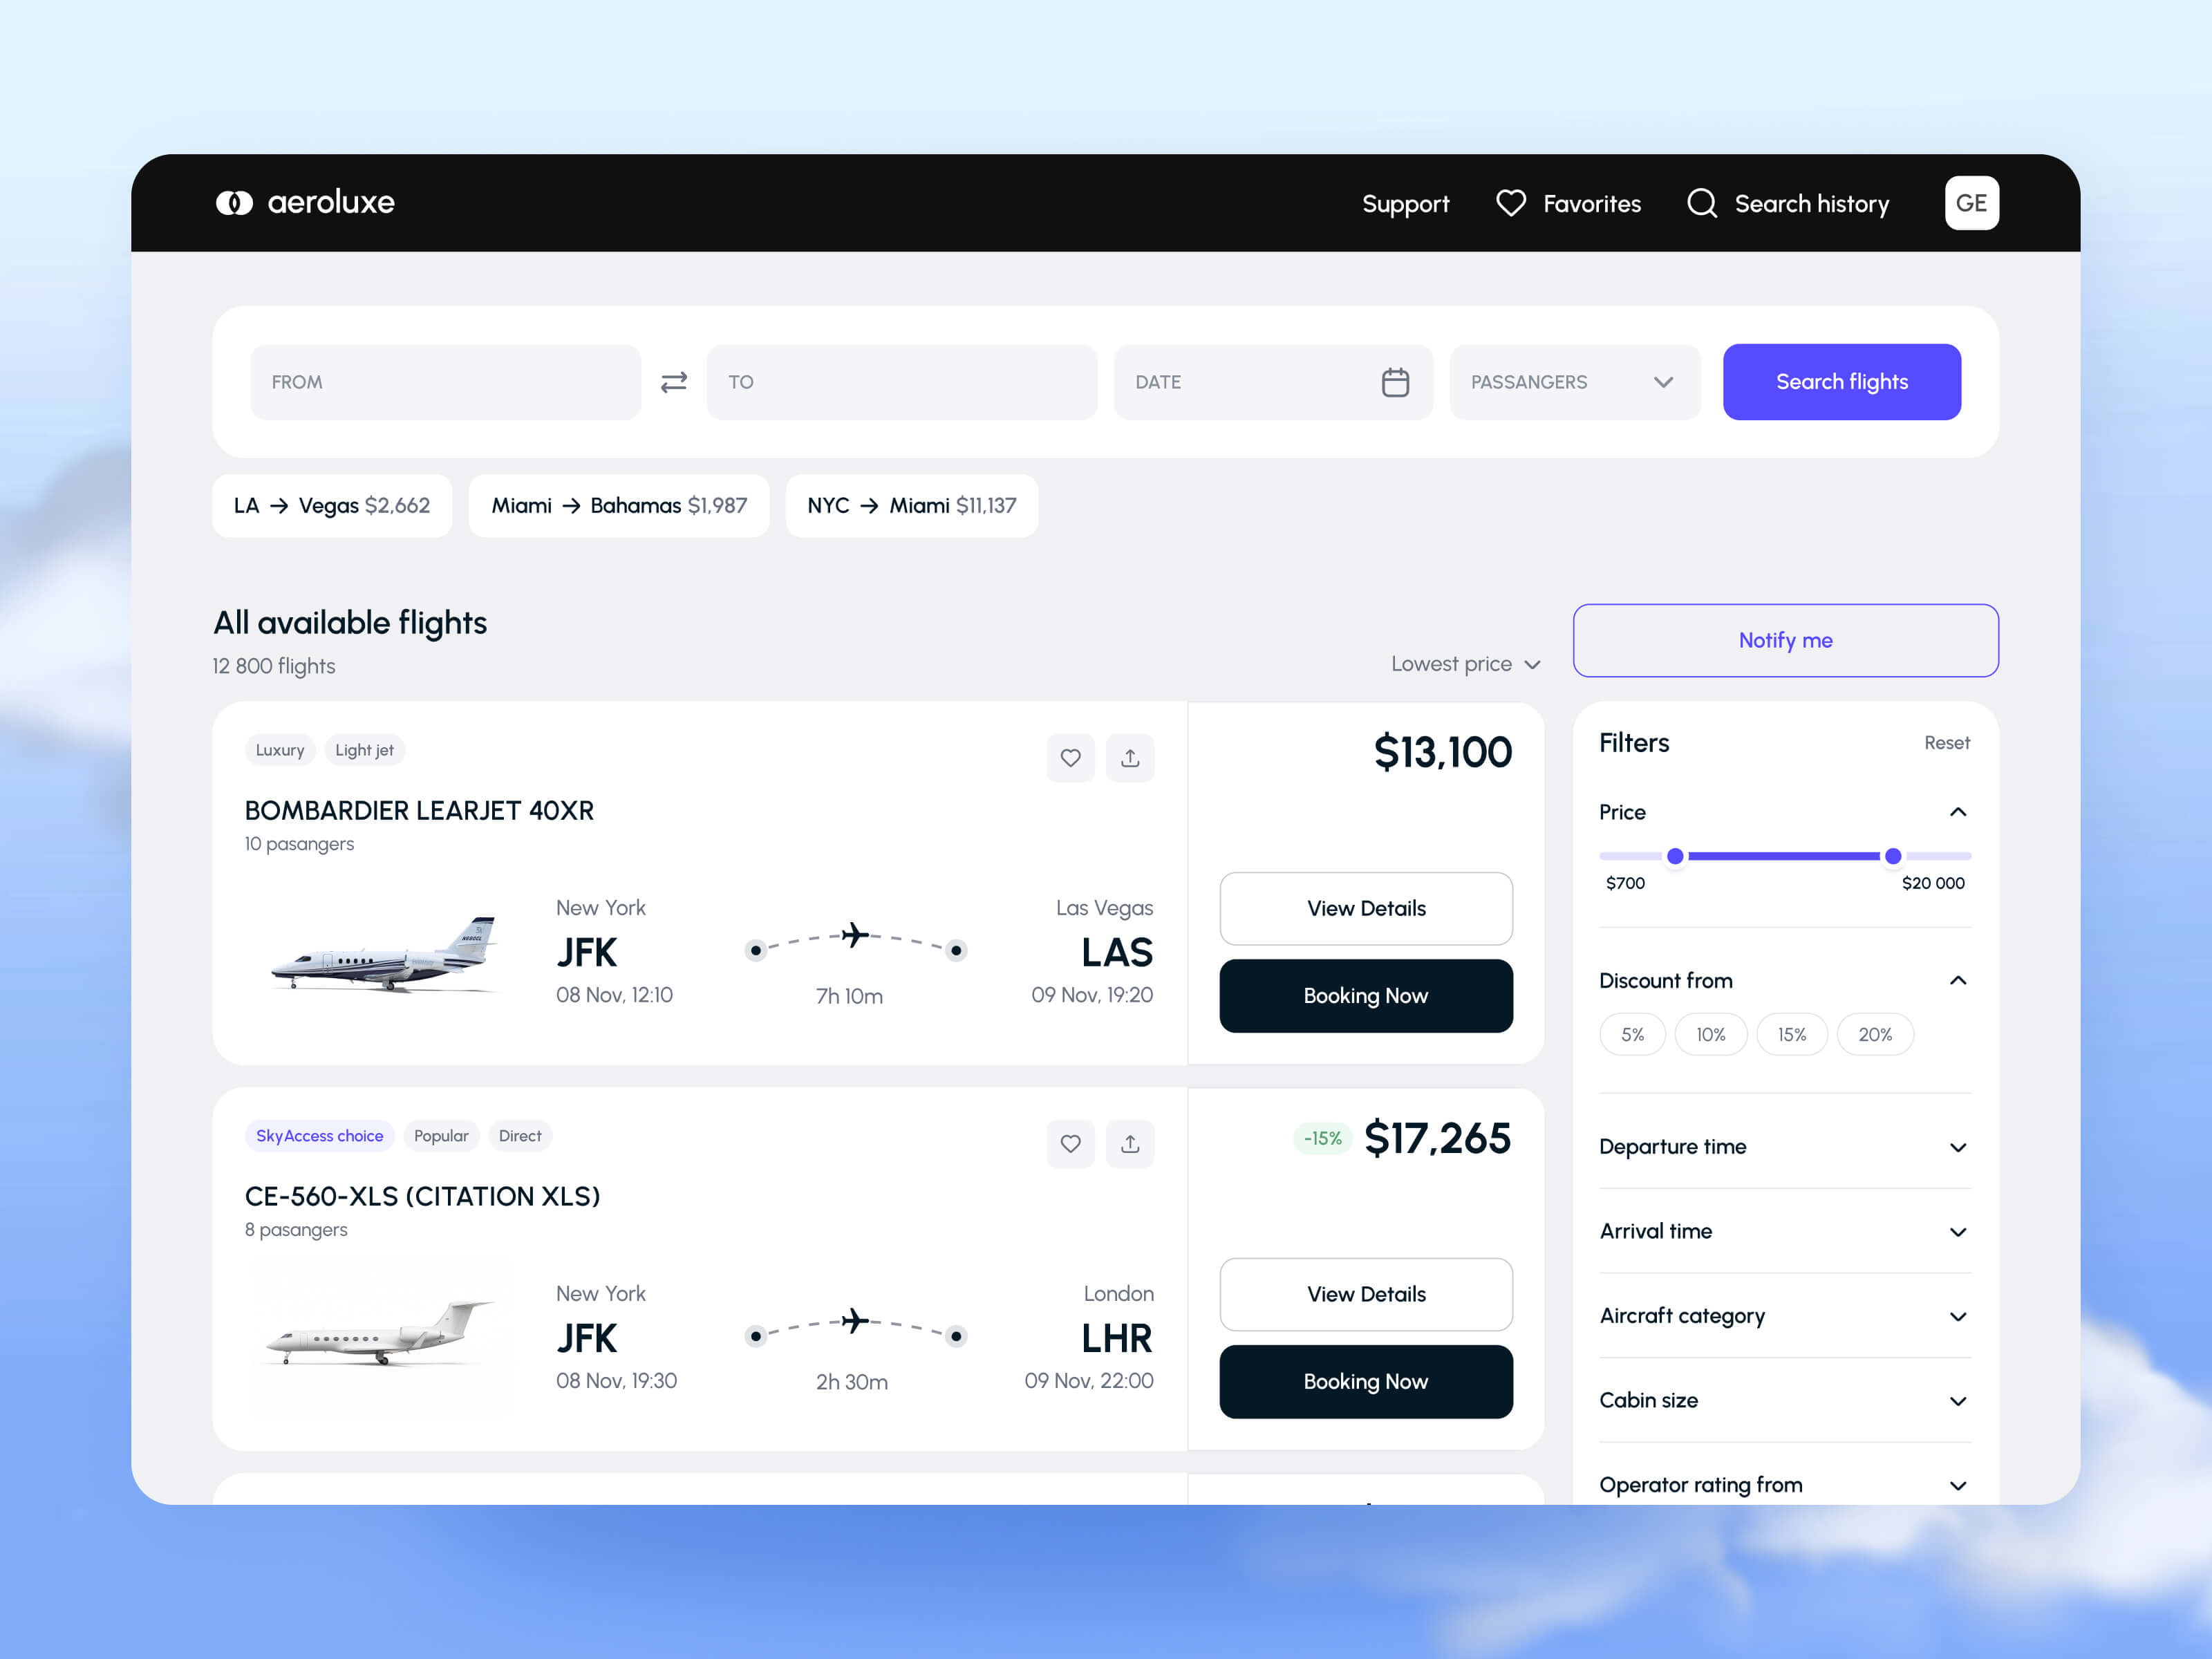The height and width of the screenshot is (1659, 2212).
Task: Select the 15% discount chip
Action: coord(1791,1035)
